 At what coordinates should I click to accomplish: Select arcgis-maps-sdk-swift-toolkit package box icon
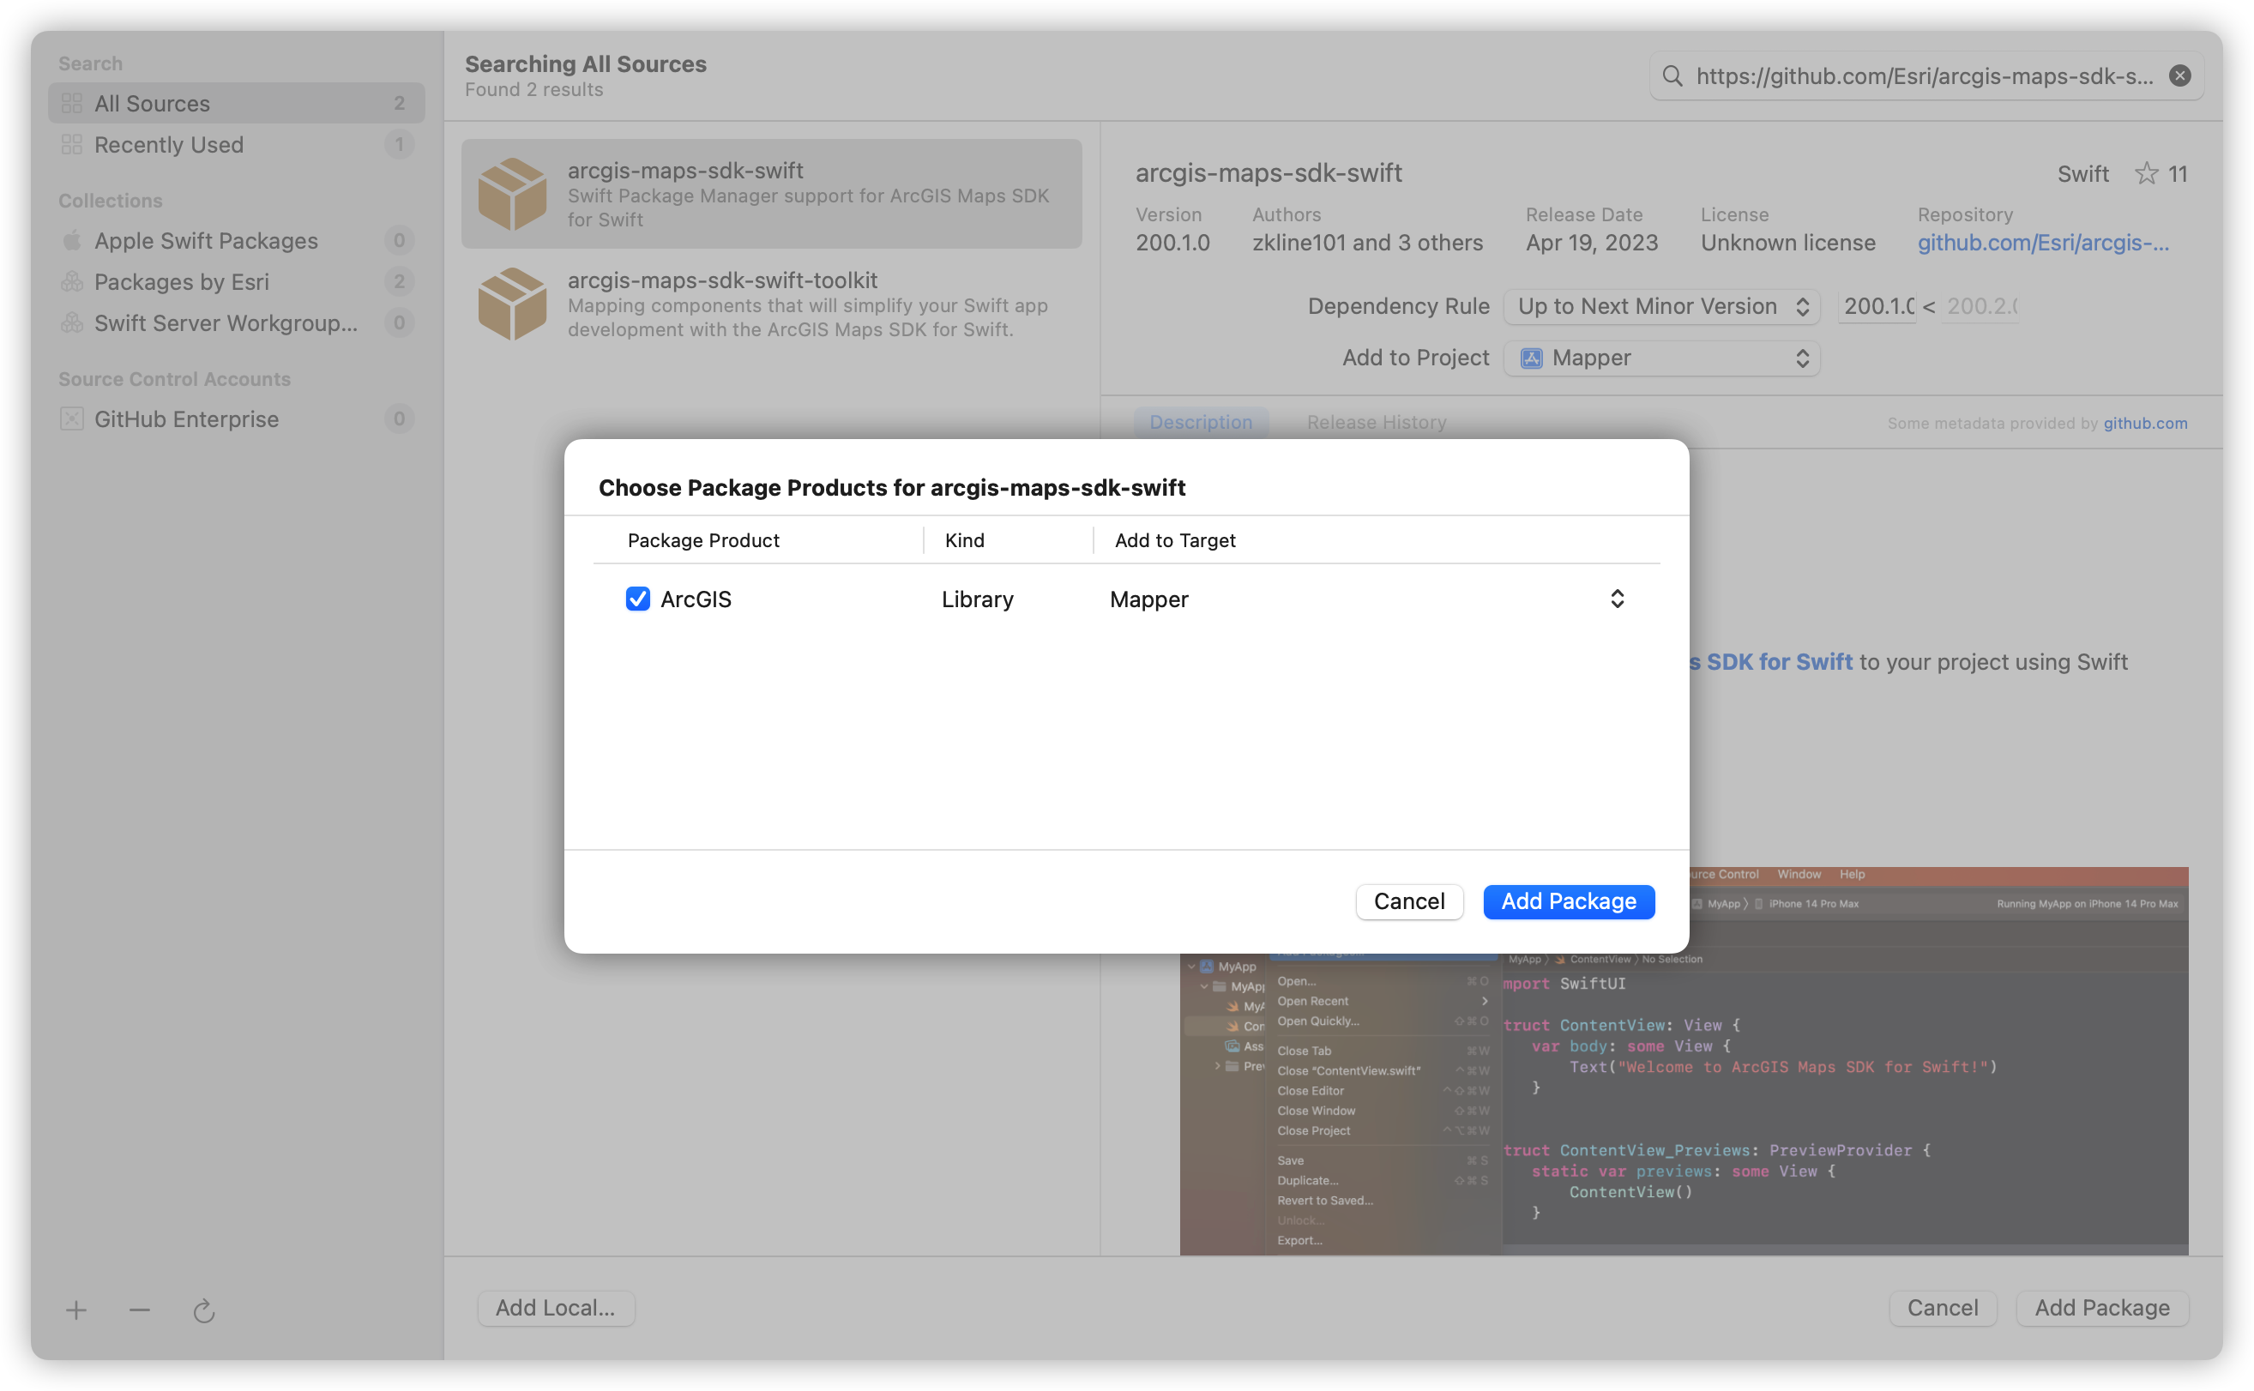[x=512, y=304]
